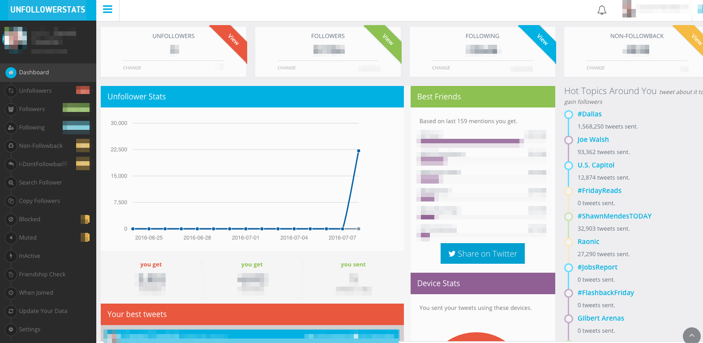Click the scroll-to-top arrow button
Screen dimensions: 703x343
point(692,335)
